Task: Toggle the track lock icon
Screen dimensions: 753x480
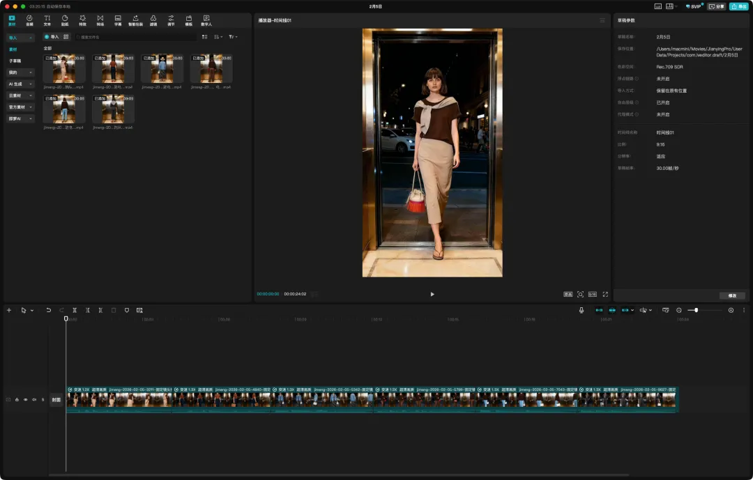Action: (17, 400)
